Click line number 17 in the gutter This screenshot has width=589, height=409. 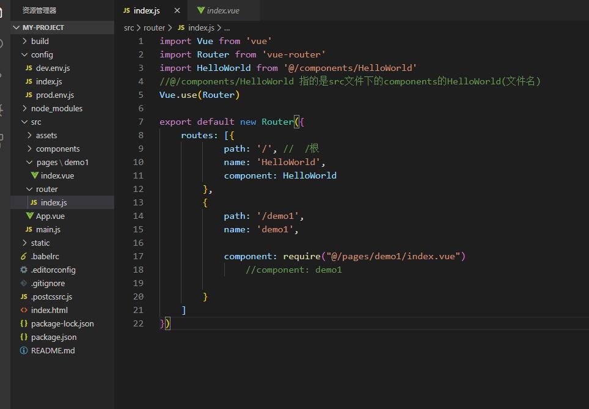coord(139,256)
